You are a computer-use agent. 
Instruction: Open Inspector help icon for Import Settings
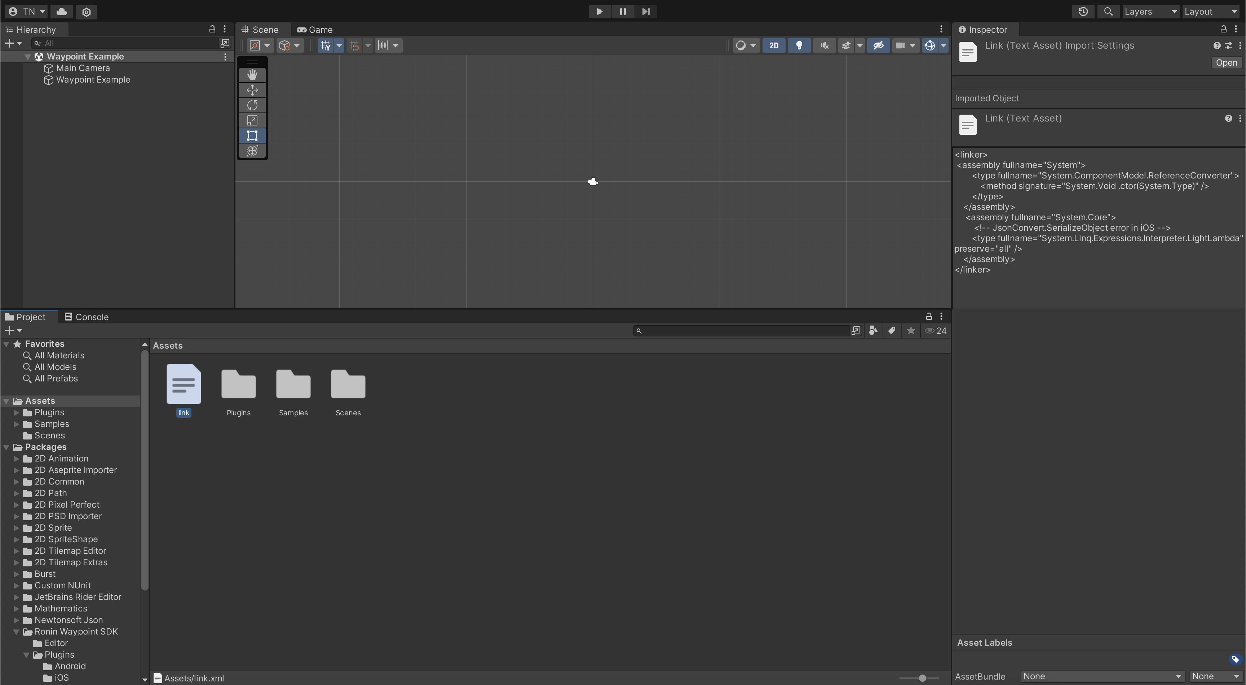1216,45
